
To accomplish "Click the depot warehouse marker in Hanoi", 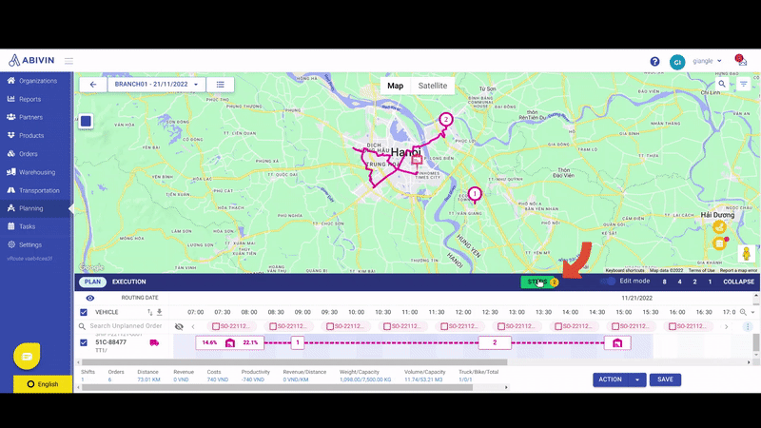I will pyautogui.click(x=417, y=160).
